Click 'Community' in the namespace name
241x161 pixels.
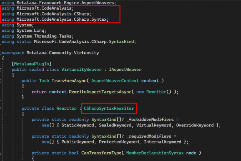(60, 53)
